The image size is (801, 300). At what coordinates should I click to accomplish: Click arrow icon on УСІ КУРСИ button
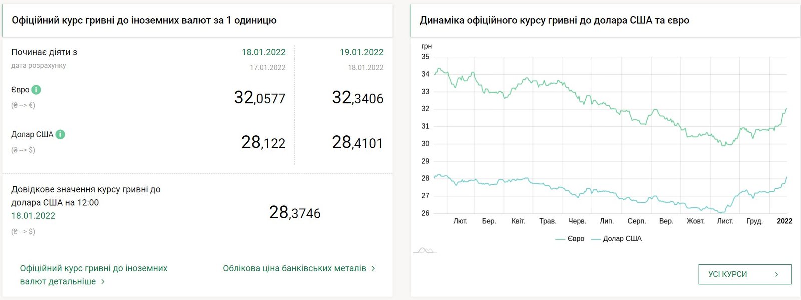click(776, 274)
